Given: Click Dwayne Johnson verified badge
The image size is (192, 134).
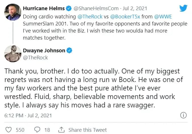Looking at the screenshot, I should (x=69, y=51).
